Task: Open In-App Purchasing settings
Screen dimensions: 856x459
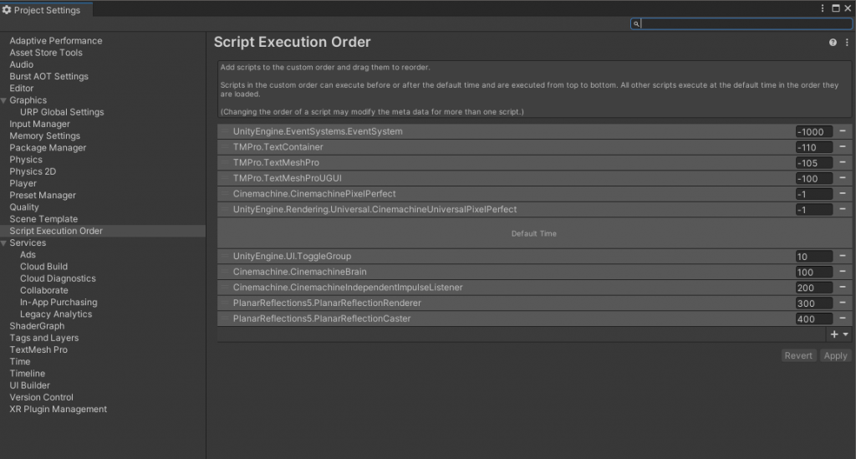Action: point(59,303)
